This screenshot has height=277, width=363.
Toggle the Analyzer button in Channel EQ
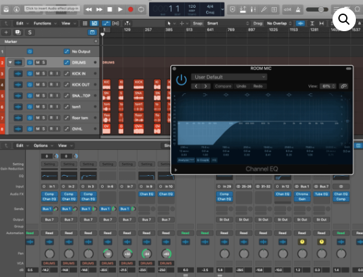click(186, 160)
